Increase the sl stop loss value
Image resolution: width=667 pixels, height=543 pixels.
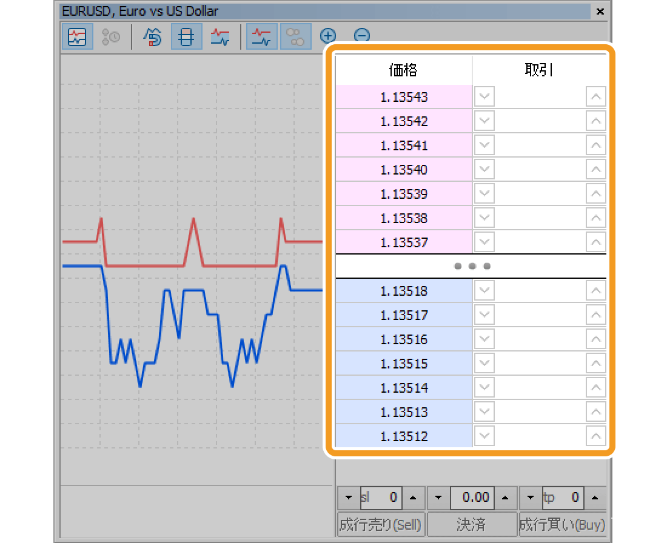tap(413, 498)
